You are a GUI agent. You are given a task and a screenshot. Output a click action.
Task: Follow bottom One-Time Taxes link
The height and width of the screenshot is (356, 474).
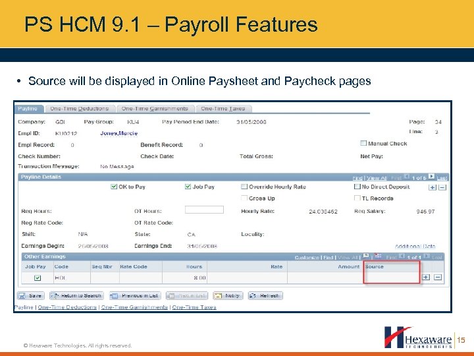(x=194, y=307)
